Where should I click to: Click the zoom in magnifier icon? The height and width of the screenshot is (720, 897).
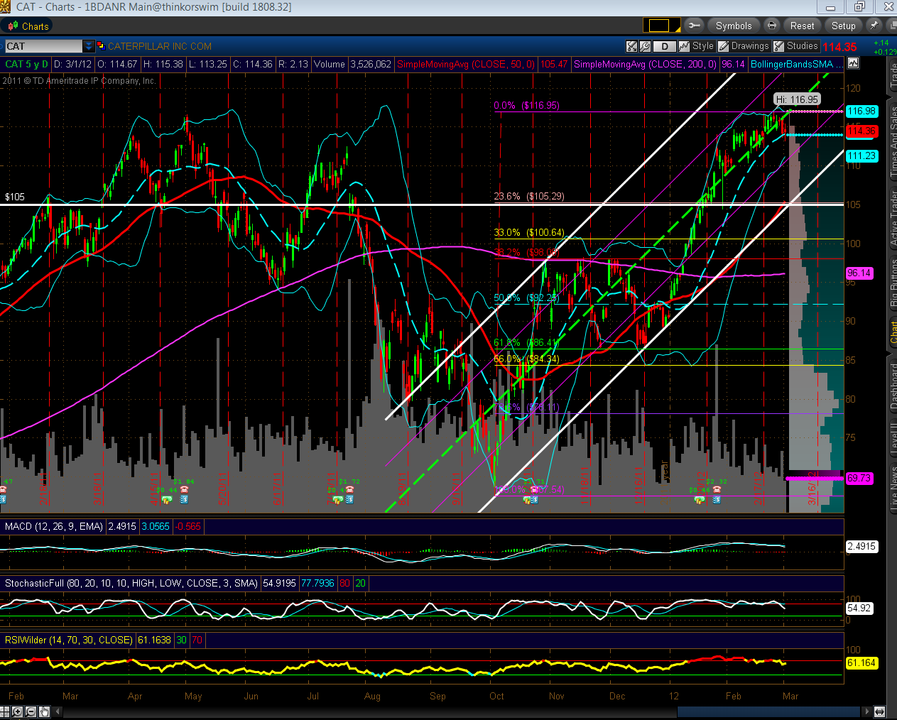coord(18,711)
